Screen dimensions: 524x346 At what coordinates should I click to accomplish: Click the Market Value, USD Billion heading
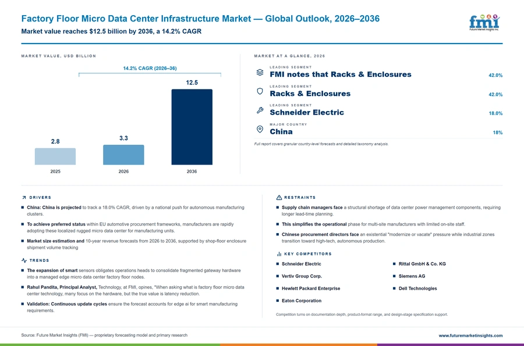[58, 56]
